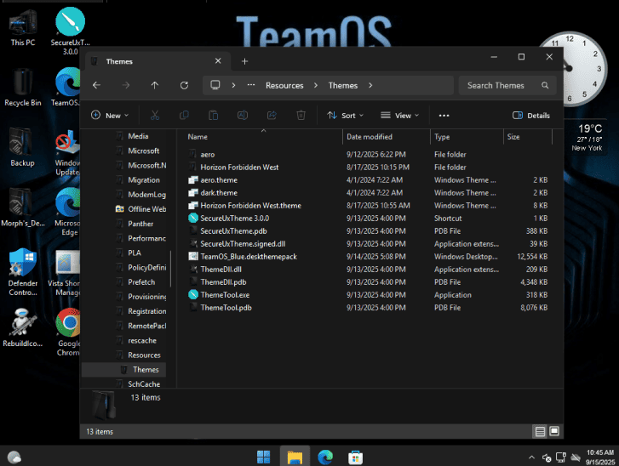Open the View dropdown menu
Viewport: 619px width, 466px height.
[x=399, y=116]
